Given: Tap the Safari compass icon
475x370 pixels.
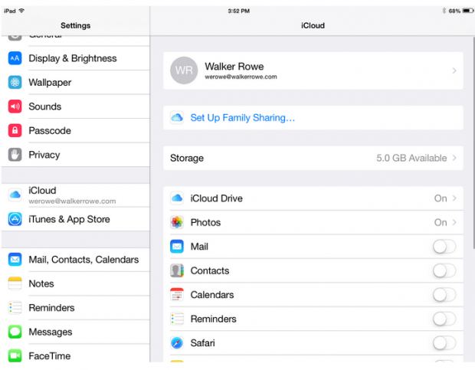Looking at the screenshot, I should point(177,342).
